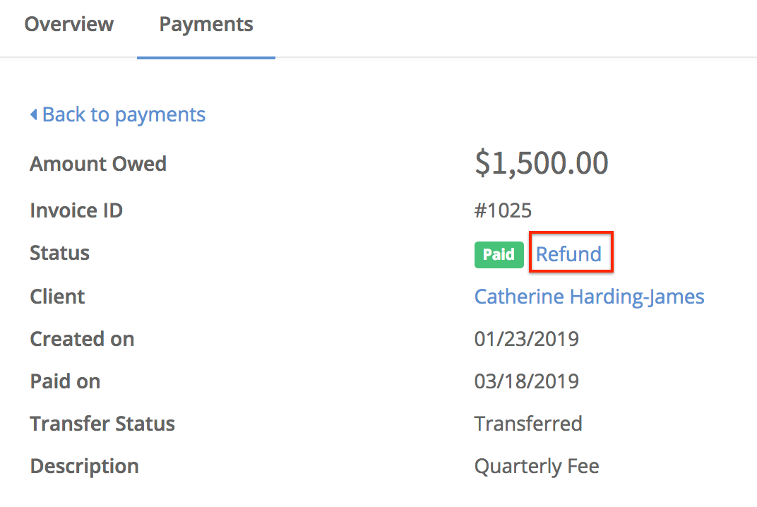Click the Transferred status text

[527, 423]
